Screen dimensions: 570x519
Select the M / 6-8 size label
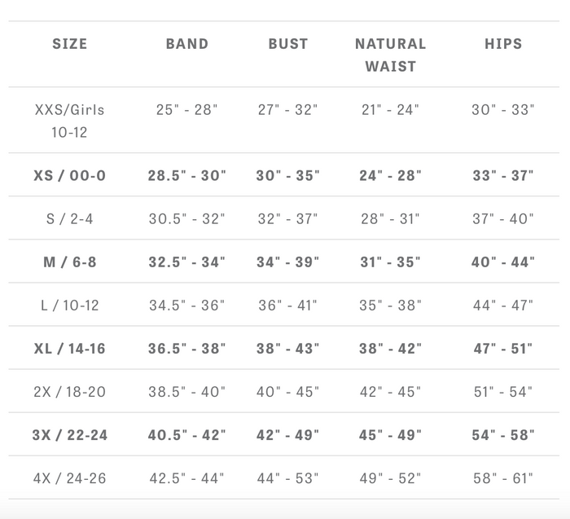point(69,262)
